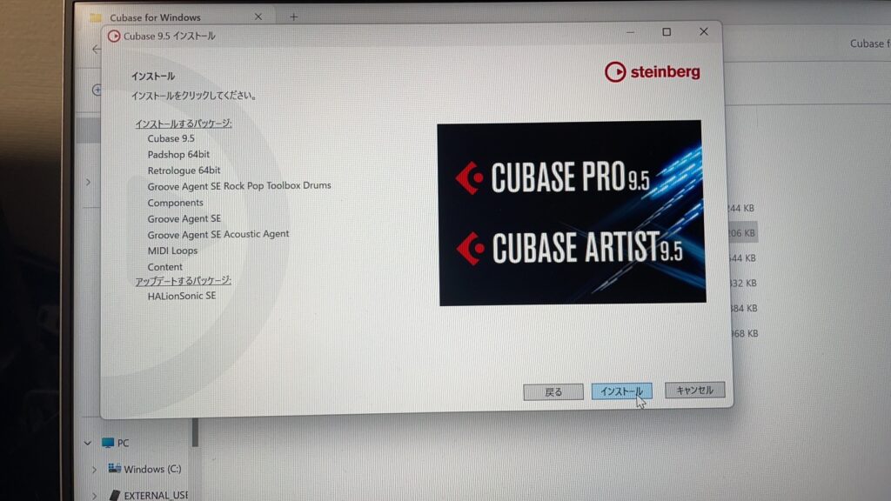Maximize the Cubase 9.5 installer window
The height and width of the screenshot is (501, 891).
[x=667, y=32]
